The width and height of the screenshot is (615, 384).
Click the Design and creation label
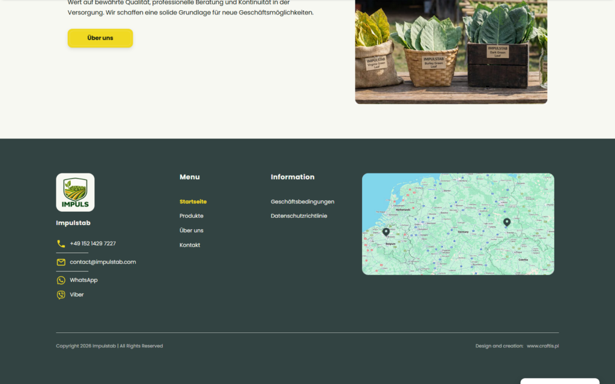click(x=499, y=346)
